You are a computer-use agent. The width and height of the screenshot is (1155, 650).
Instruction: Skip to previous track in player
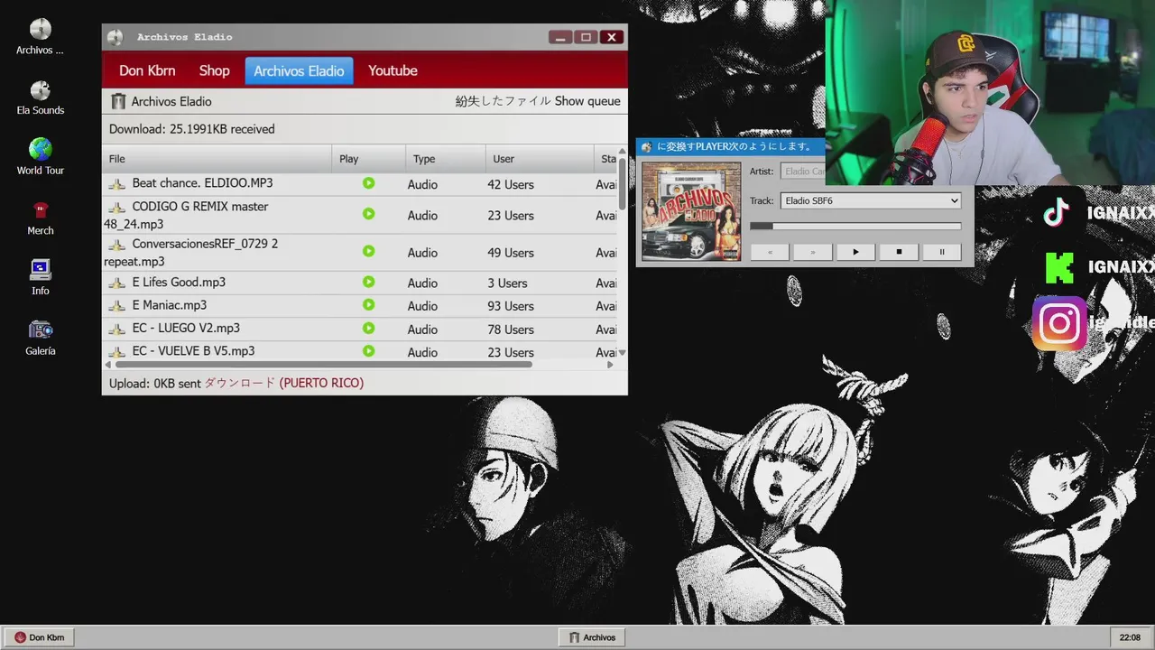click(770, 252)
